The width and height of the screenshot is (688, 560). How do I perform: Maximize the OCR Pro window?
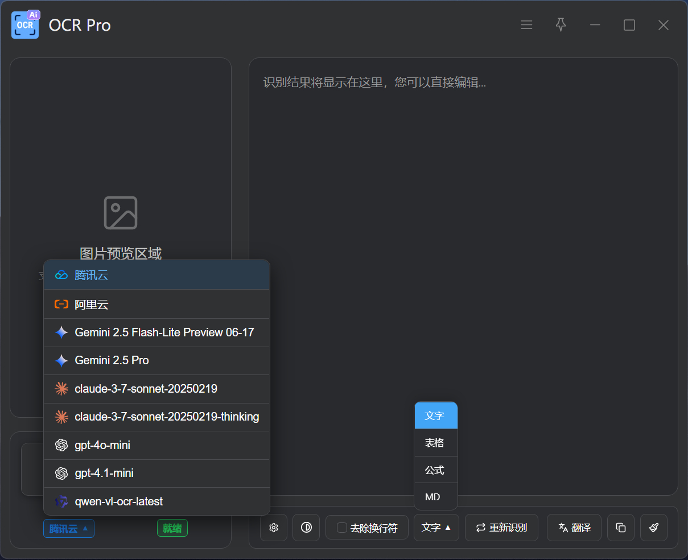tap(629, 25)
